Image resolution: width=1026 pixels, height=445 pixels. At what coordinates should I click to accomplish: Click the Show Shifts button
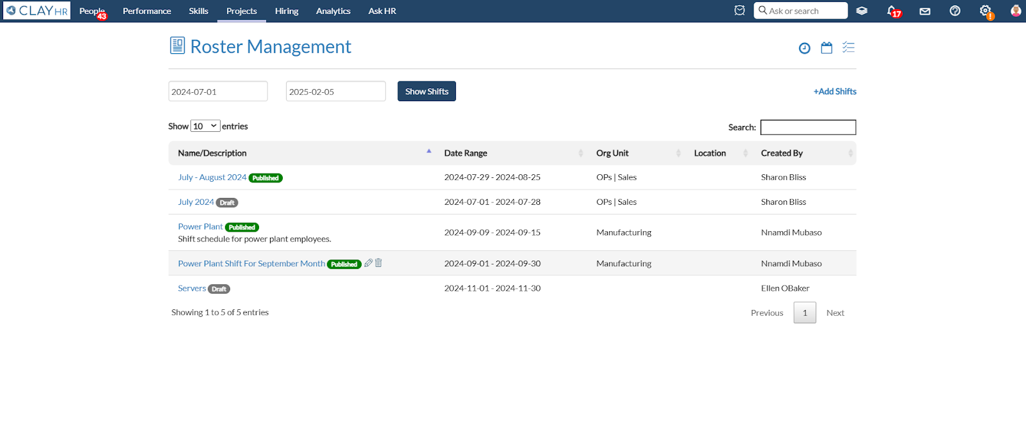tap(426, 91)
